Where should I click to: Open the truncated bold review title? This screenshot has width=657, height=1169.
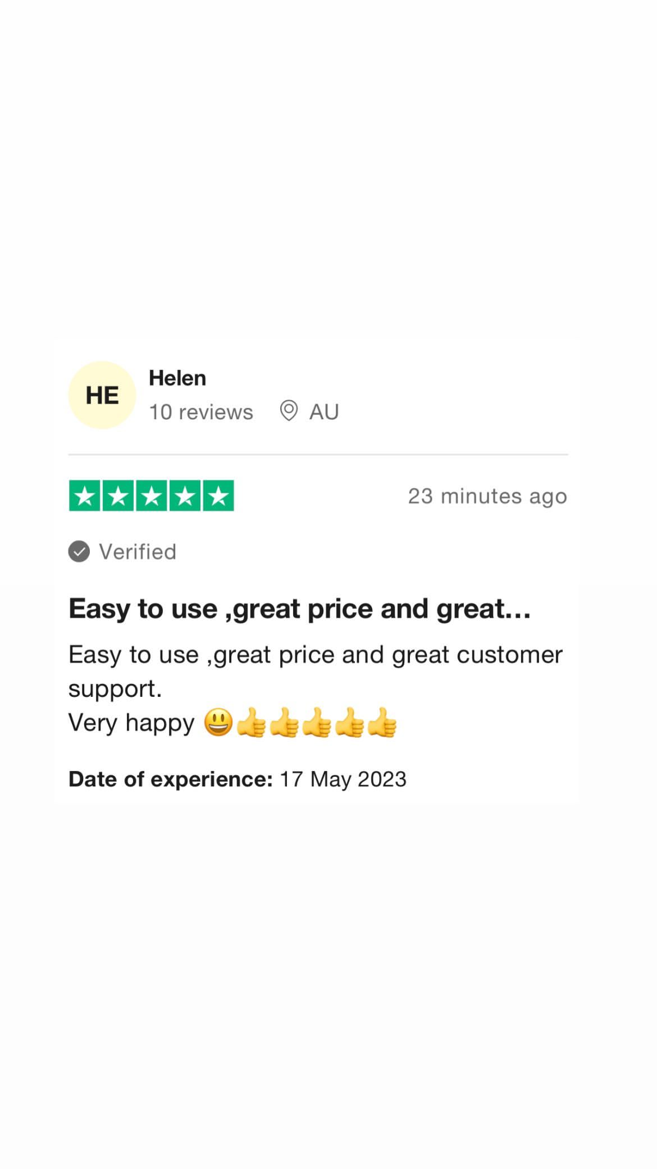point(300,609)
